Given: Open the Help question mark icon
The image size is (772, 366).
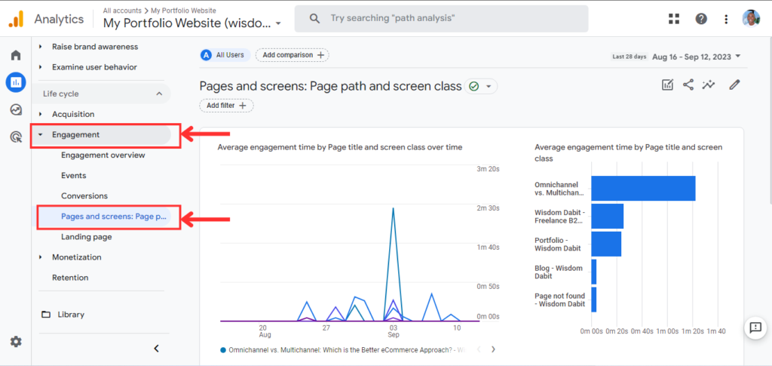Looking at the screenshot, I should (x=701, y=19).
